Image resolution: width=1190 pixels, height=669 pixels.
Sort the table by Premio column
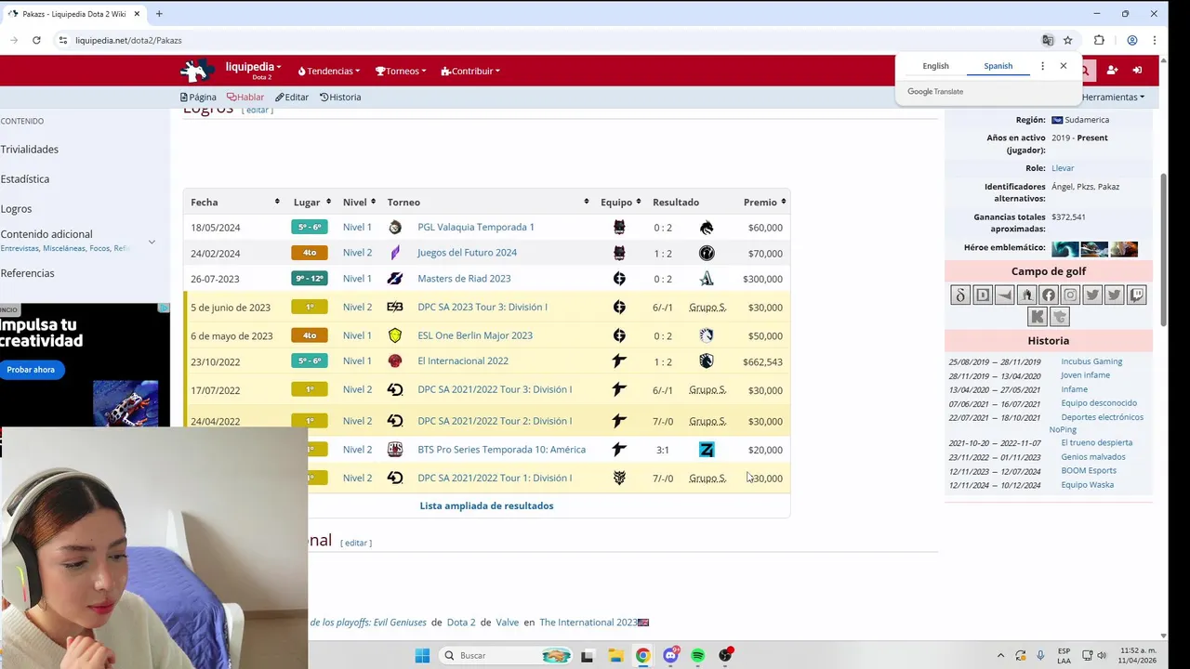point(783,202)
